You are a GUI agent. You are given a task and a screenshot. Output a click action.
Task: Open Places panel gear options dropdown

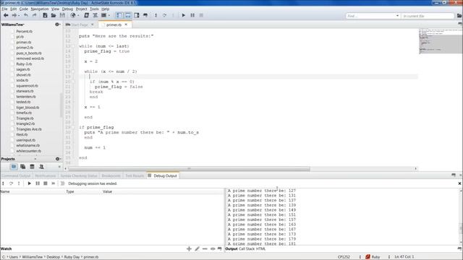[58, 25]
